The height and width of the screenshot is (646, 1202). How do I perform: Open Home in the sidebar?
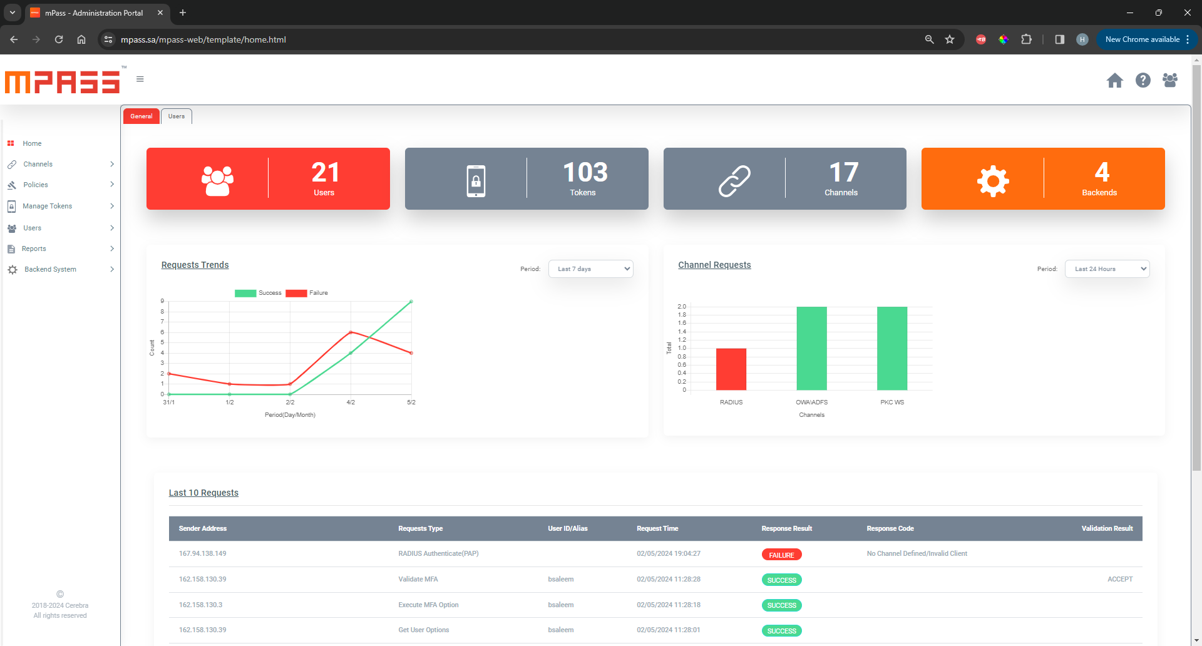click(32, 143)
